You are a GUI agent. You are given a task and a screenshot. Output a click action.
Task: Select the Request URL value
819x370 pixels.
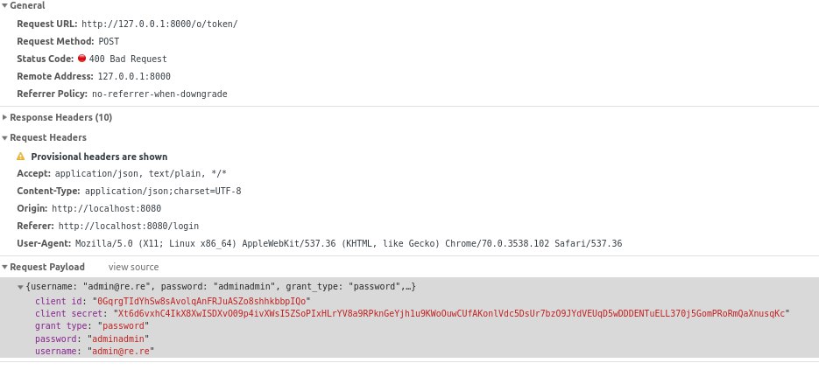click(x=159, y=24)
